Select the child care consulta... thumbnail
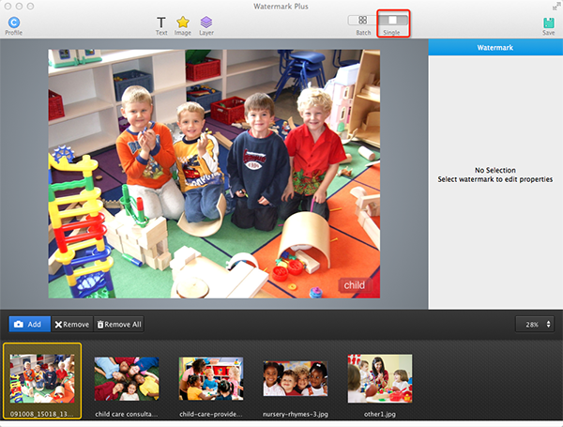 coord(127,378)
